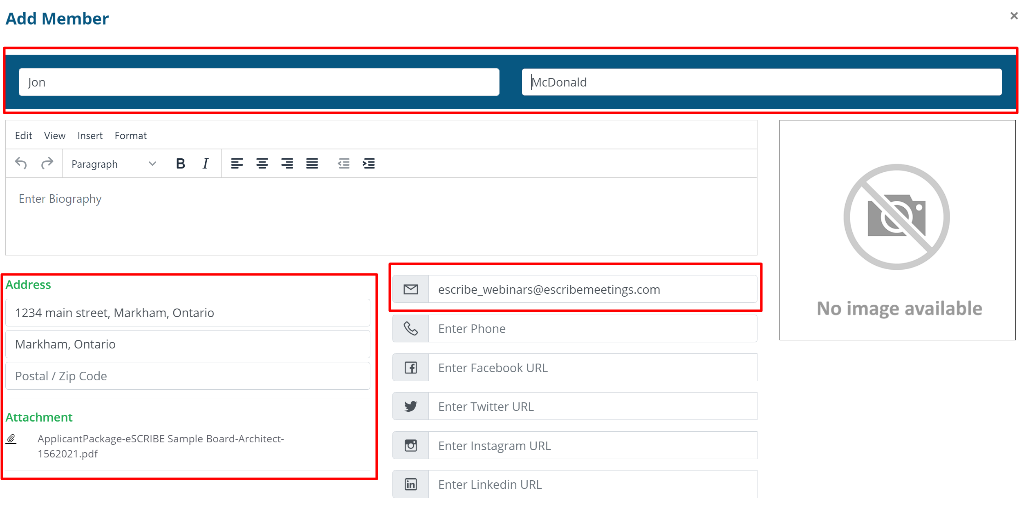Open the Edit menu
The height and width of the screenshot is (506, 1024).
point(23,135)
